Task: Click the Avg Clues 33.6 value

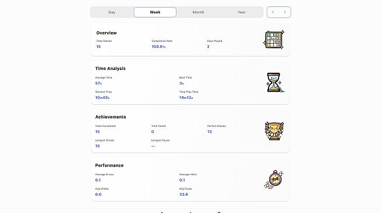Action: click(184, 194)
